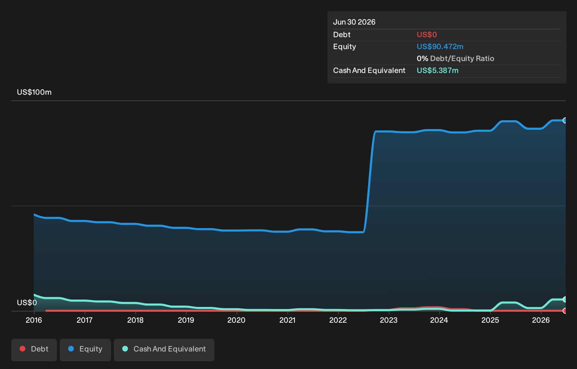Click the Debt row label in tooltip
This screenshot has width=577, height=369.
coord(342,35)
